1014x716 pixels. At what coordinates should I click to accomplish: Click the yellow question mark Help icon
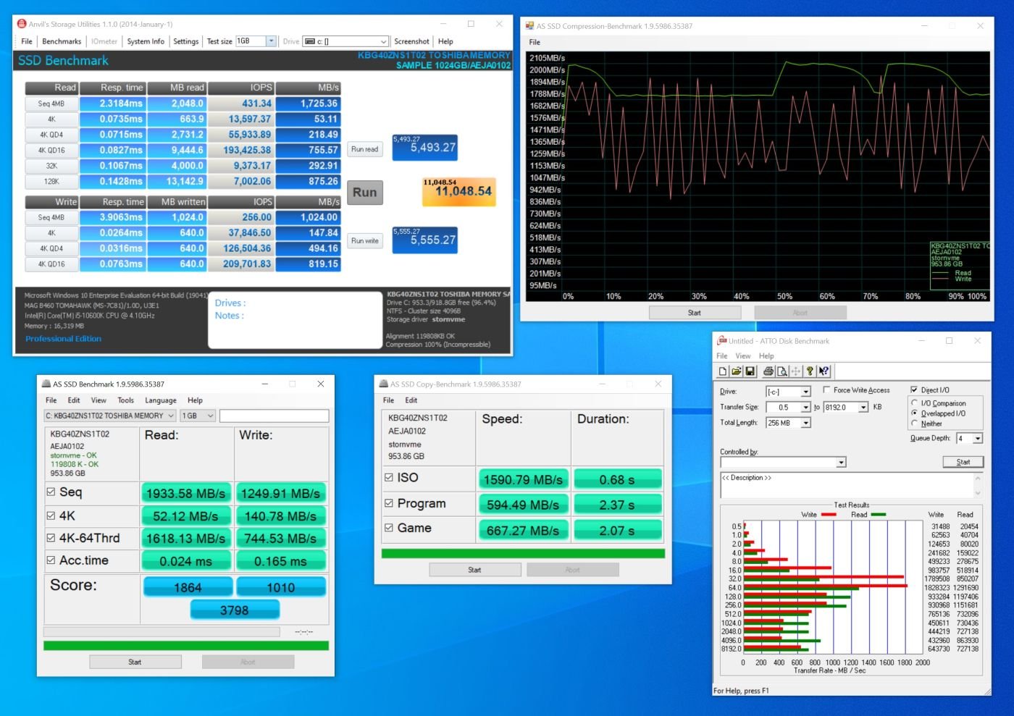click(810, 371)
